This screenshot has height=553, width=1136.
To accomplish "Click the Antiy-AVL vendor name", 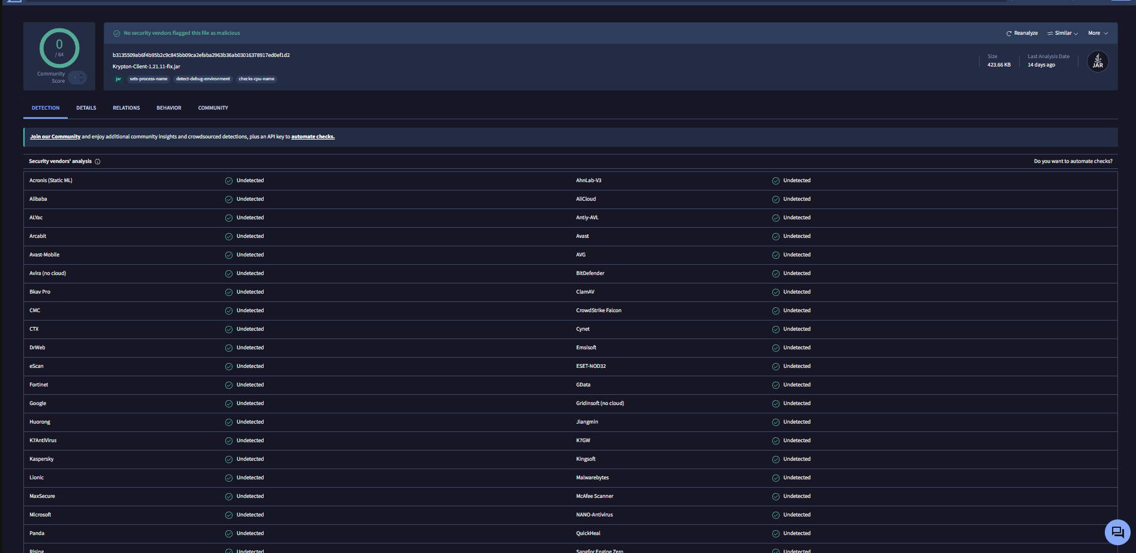I will tap(587, 217).
